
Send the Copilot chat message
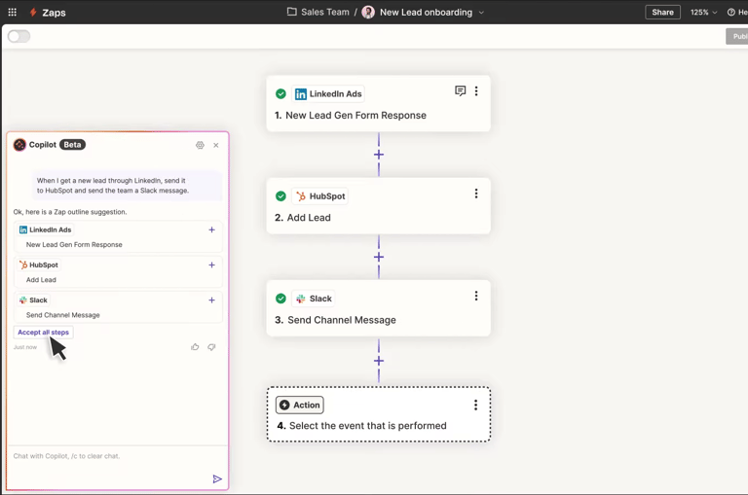[x=217, y=478]
